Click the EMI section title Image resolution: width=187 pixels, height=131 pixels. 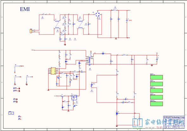coord(25,9)
